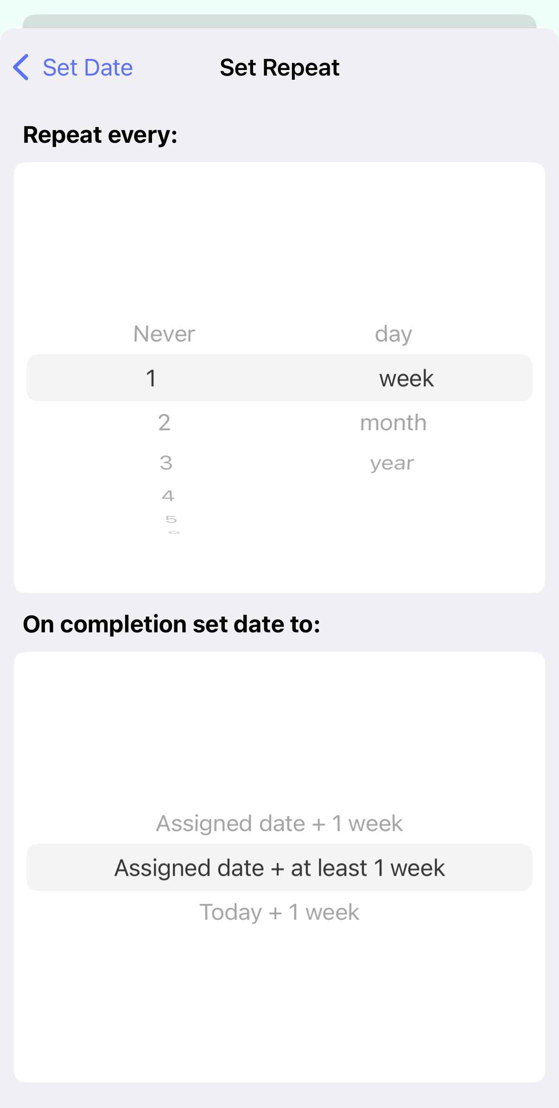Pick year as repeat unit
559x1108 pixels.
(x=392, y=463)
